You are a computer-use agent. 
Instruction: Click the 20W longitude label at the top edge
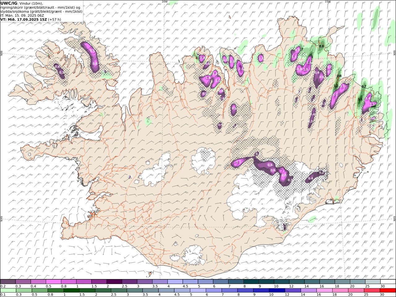[x=165, y=2]
